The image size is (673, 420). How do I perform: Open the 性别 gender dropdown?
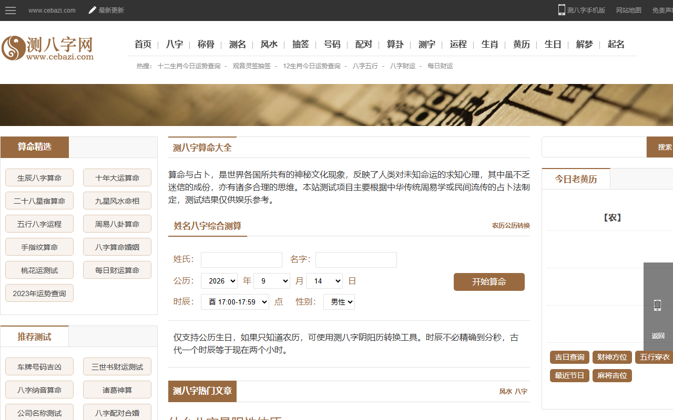[x=339, y=302]
